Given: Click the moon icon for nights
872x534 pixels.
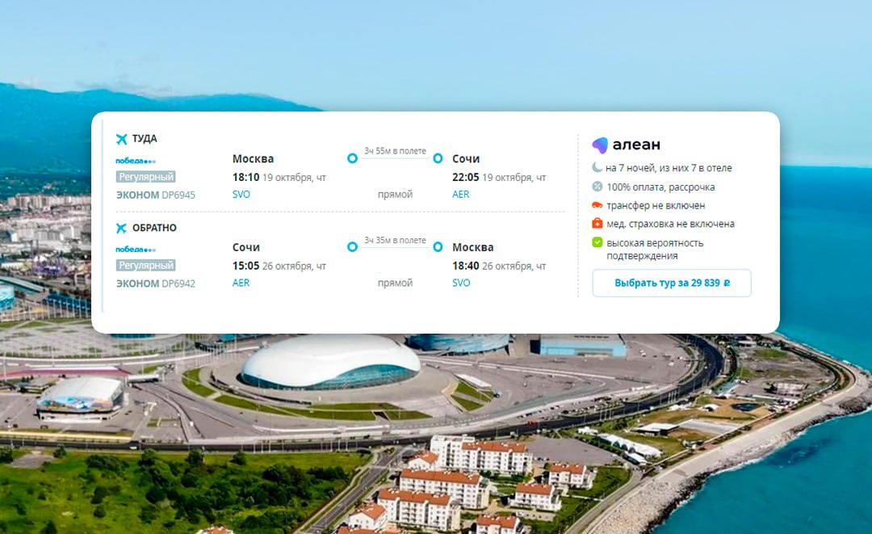Looking at the screenshot, I should 597,167.
